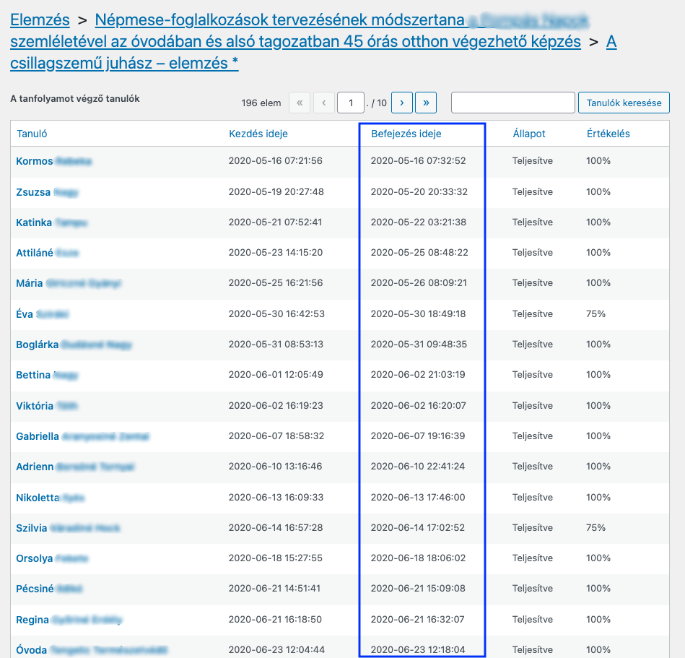685x658 pixels.
Task: Open student Mária profile link
Action: coord(68,283)
